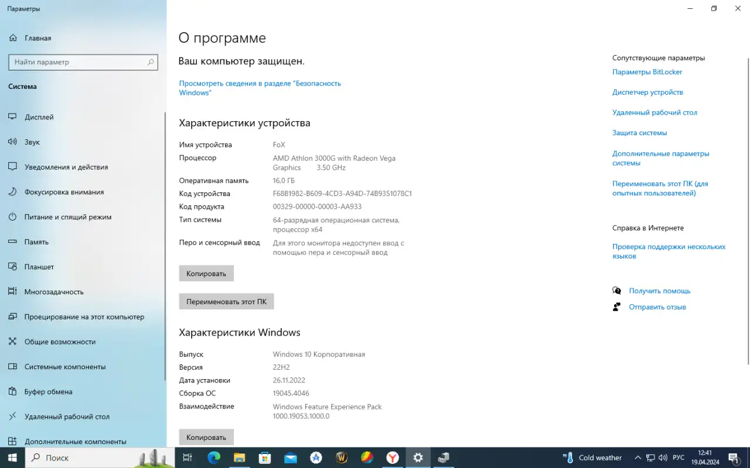This screenshot has width=750, height=468.
Task: Click the product code 00329-00000-00003-AA933
Action: coord(317,207)
